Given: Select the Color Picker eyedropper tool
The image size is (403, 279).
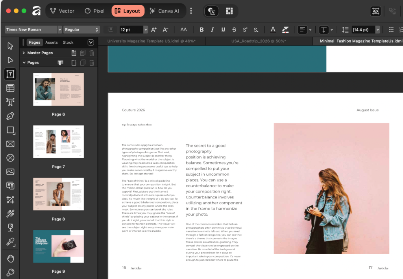Looking at the screenshot, I should 10,242.
